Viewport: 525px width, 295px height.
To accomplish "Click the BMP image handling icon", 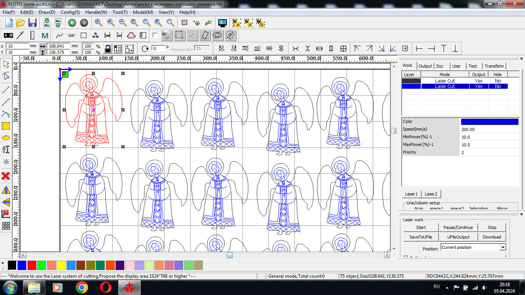I will (71, 35).
